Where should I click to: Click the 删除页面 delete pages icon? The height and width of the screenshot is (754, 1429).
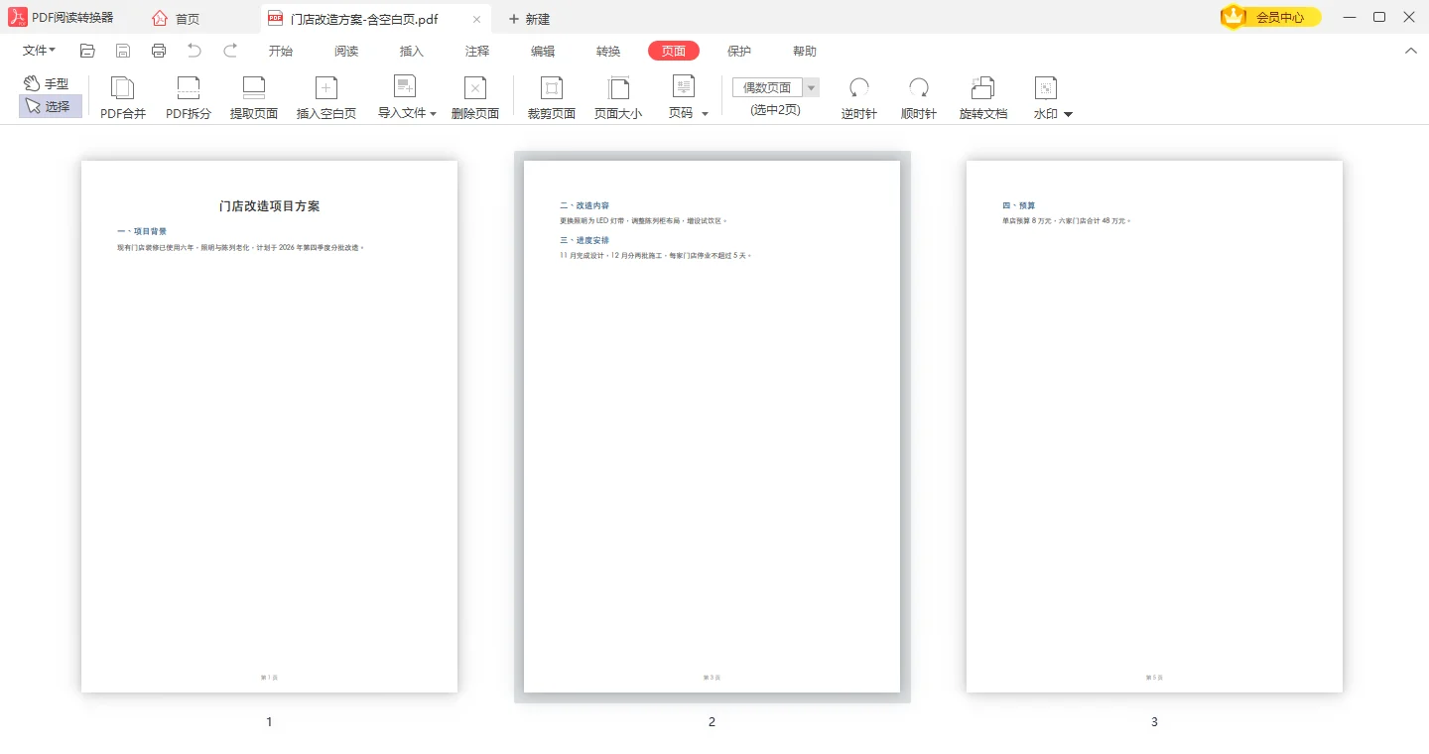pos(475,88)
